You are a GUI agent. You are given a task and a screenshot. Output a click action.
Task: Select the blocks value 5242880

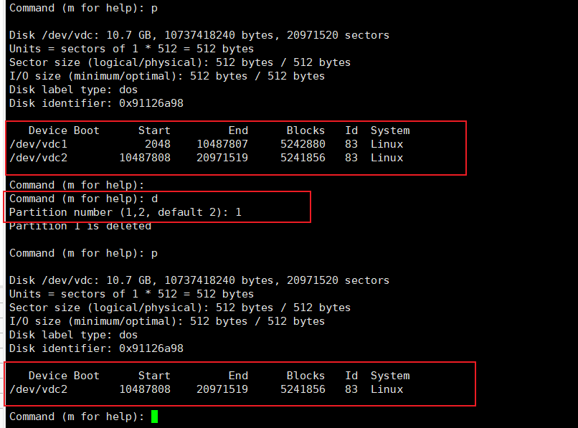pyautogui.click(x=303, y=144)
